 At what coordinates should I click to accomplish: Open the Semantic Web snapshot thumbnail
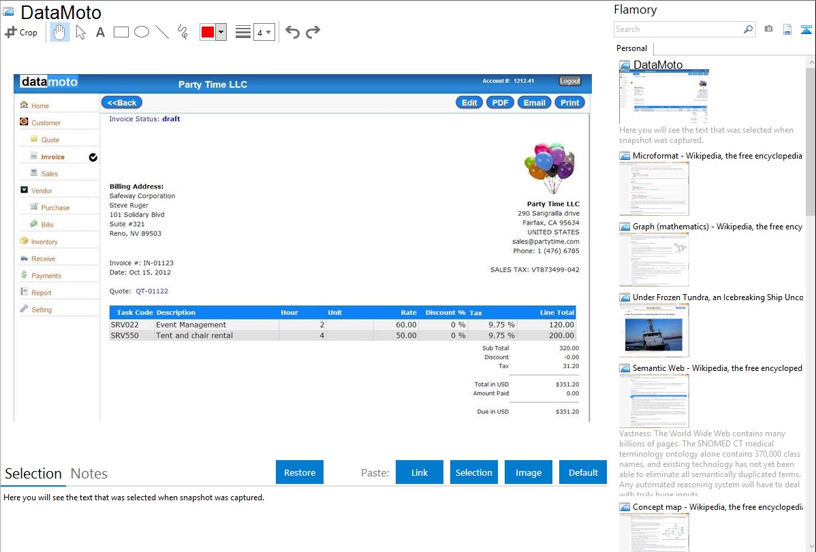[654, 401]
